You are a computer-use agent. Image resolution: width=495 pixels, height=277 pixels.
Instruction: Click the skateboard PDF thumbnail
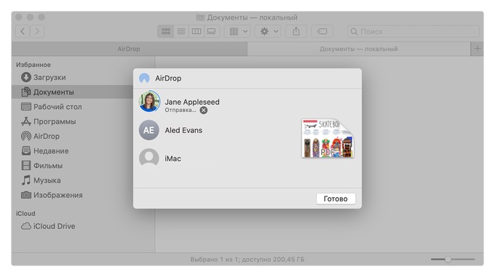tap(328, 138)
